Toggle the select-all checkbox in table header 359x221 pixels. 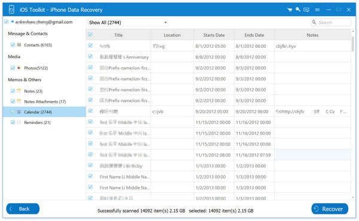[90, 35]
